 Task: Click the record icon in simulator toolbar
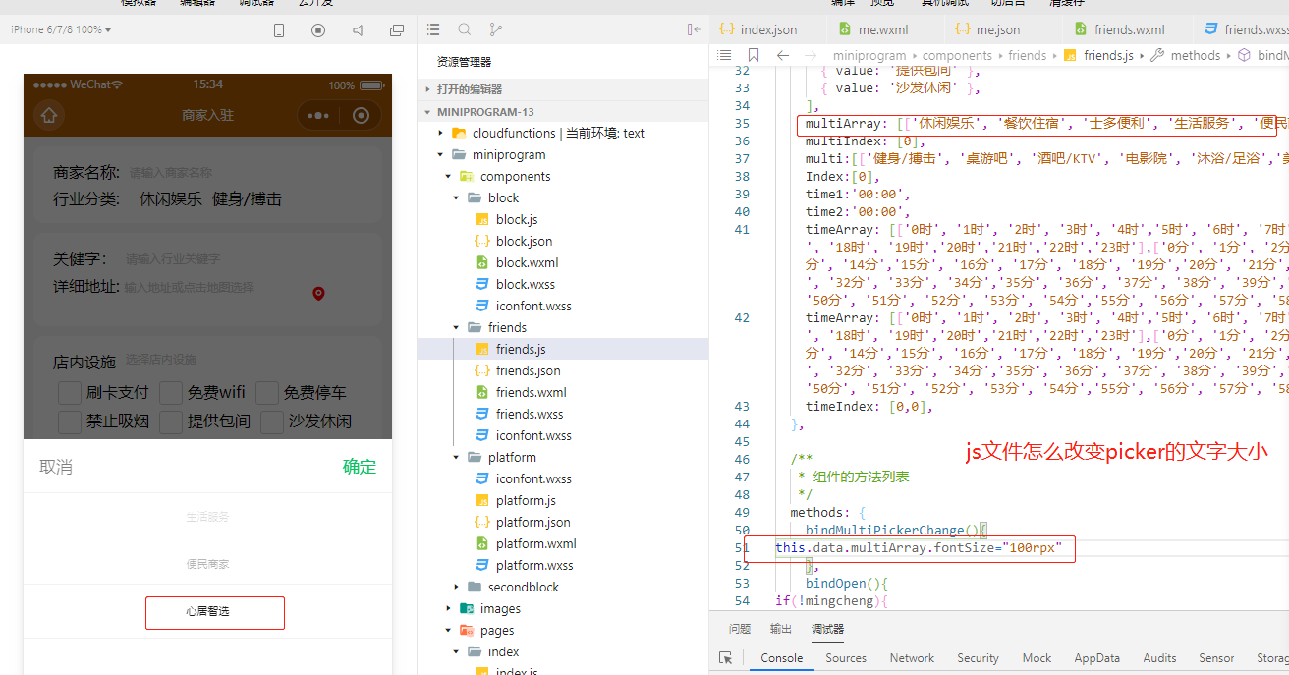pos(318,30)
